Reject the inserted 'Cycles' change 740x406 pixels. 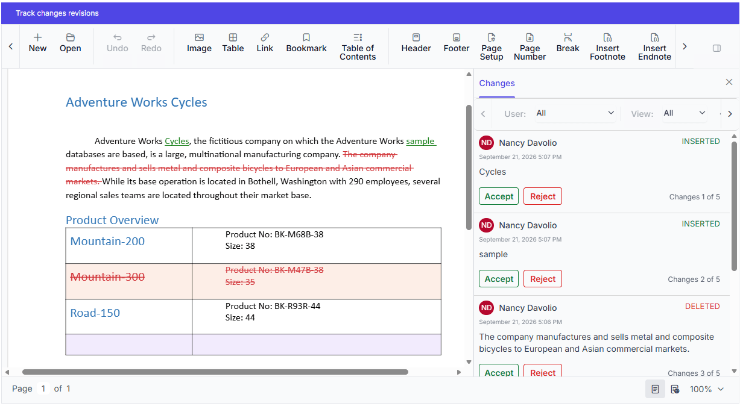[x=543, y=196]
